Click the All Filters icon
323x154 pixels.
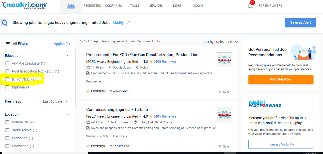(8, 44)
